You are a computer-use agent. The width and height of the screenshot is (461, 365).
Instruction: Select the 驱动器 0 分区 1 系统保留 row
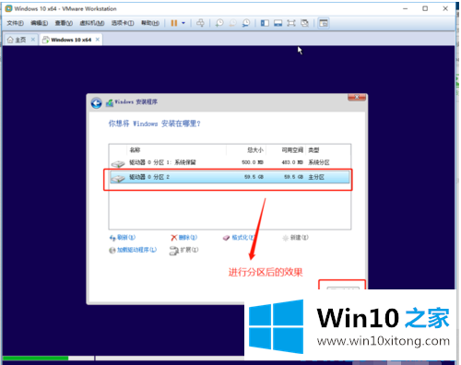click(230, 162)
